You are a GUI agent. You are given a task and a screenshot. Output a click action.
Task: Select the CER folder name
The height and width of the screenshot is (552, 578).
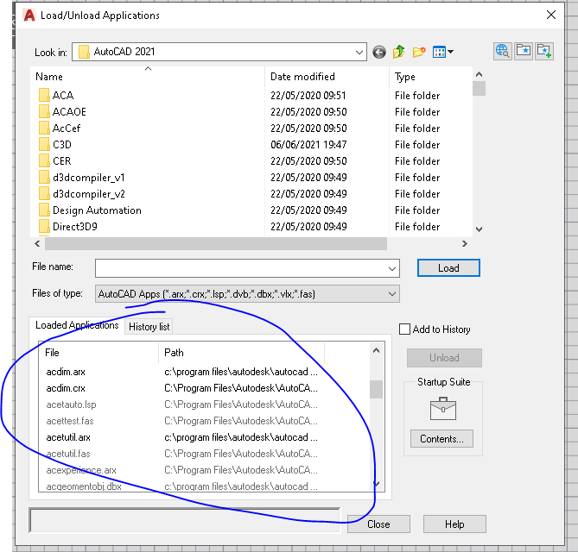pyautogui.click(x=62, y=160)
